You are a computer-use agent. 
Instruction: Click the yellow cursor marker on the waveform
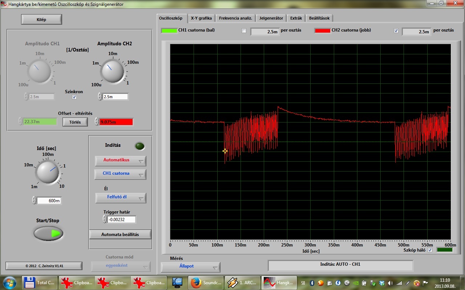225,151
